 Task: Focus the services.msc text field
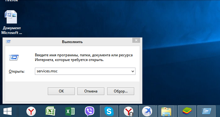(85, 71)
